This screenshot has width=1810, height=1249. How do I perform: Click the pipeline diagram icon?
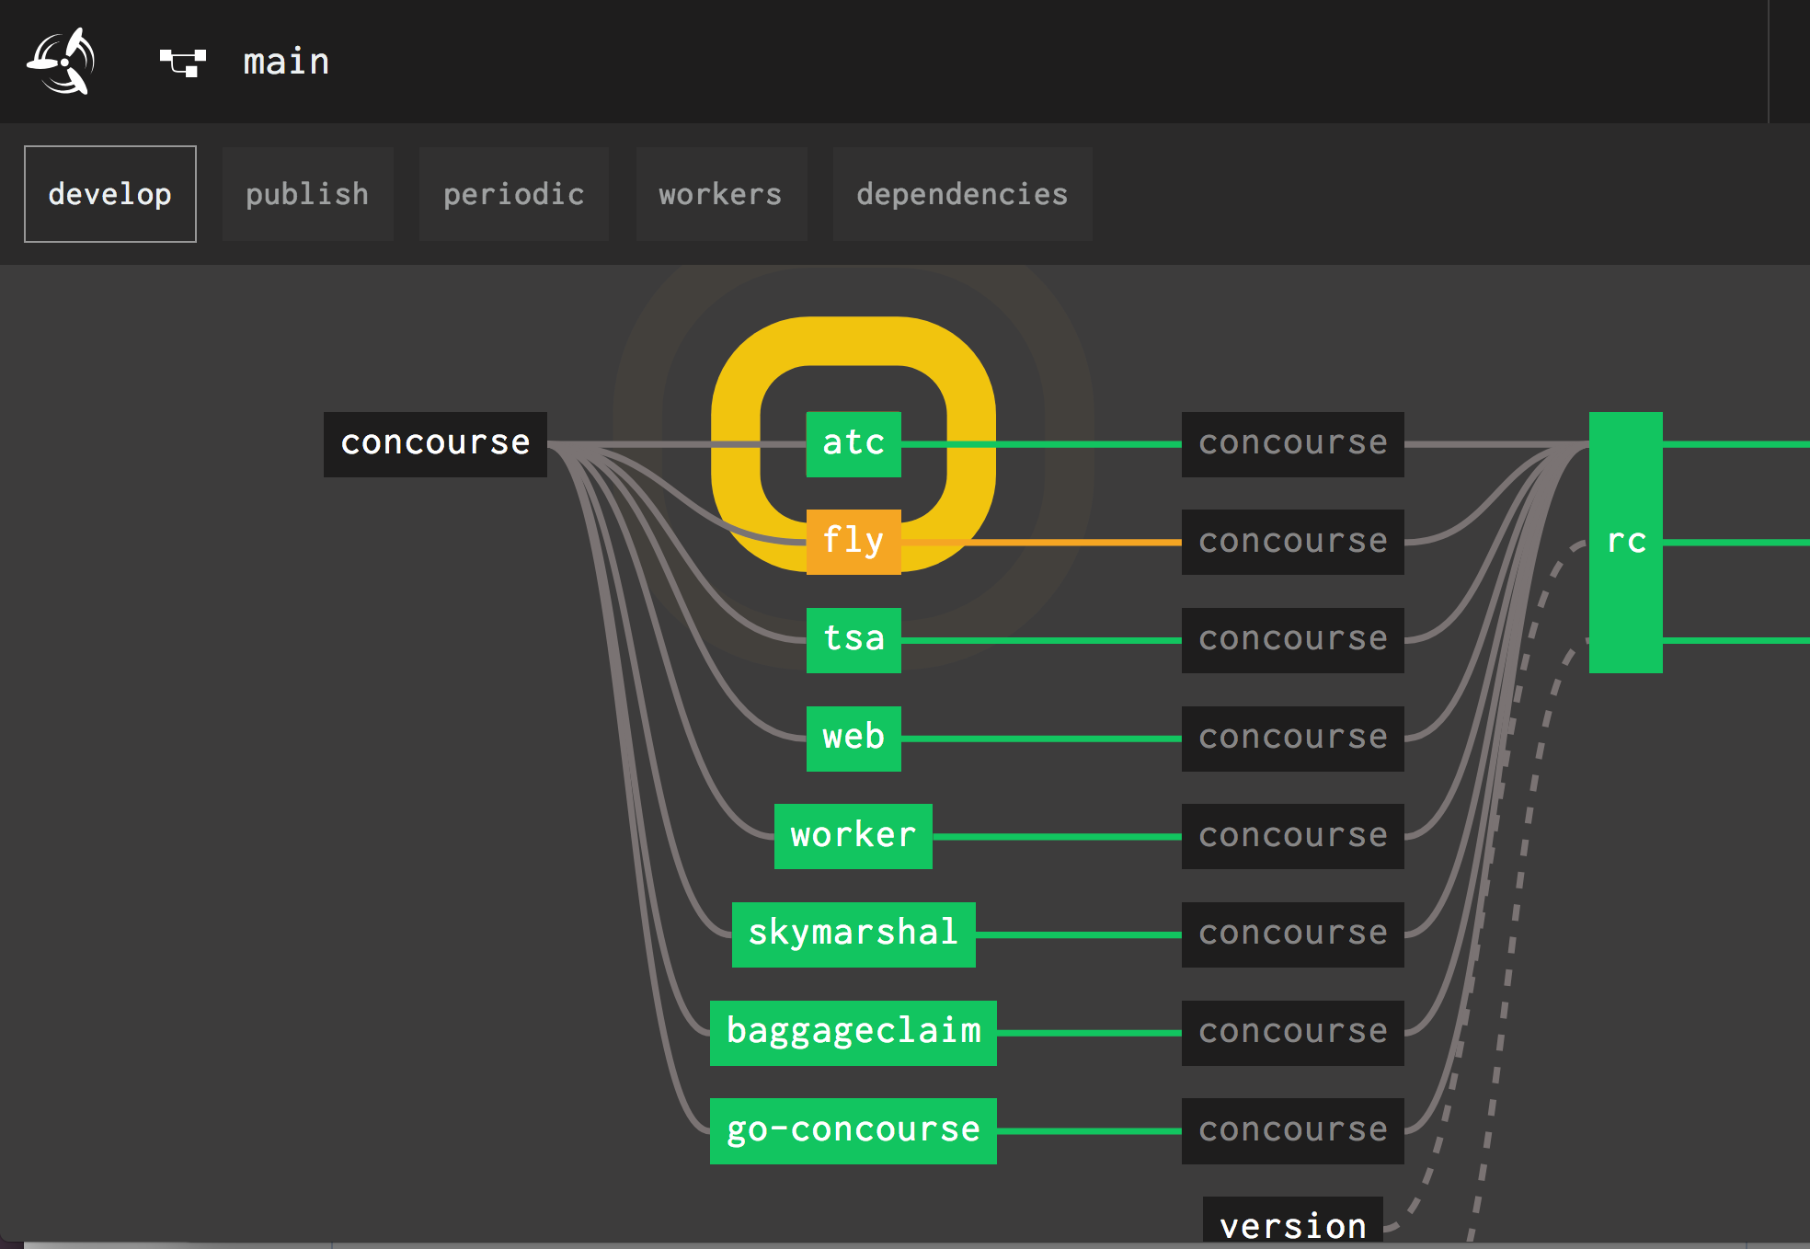pos(182,63)
